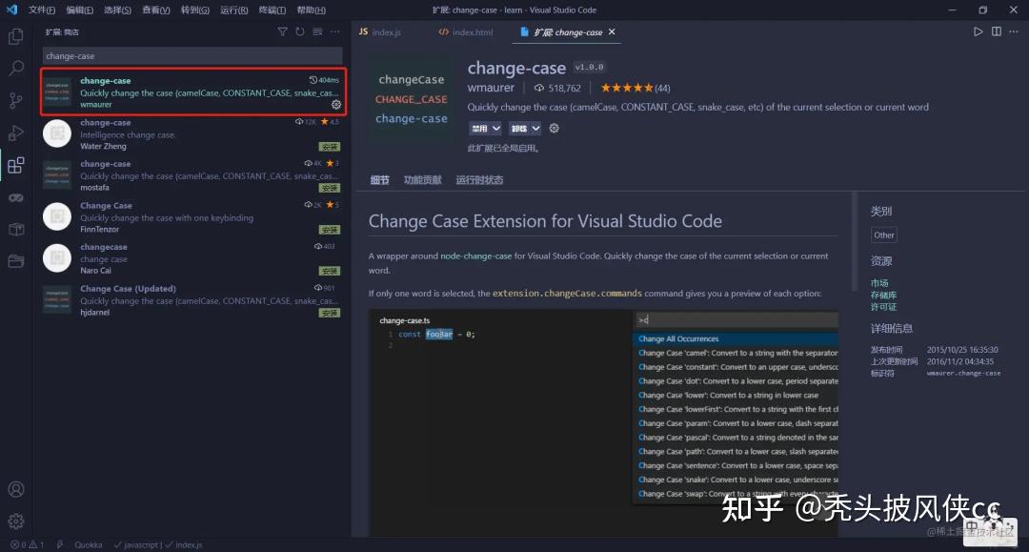
Task: Open the package-box icon in activity bar
Action: pyautogui.click(x=16, y=229)
